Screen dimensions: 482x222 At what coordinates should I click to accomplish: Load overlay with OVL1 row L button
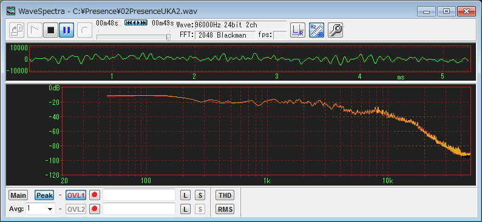[185, 195]
